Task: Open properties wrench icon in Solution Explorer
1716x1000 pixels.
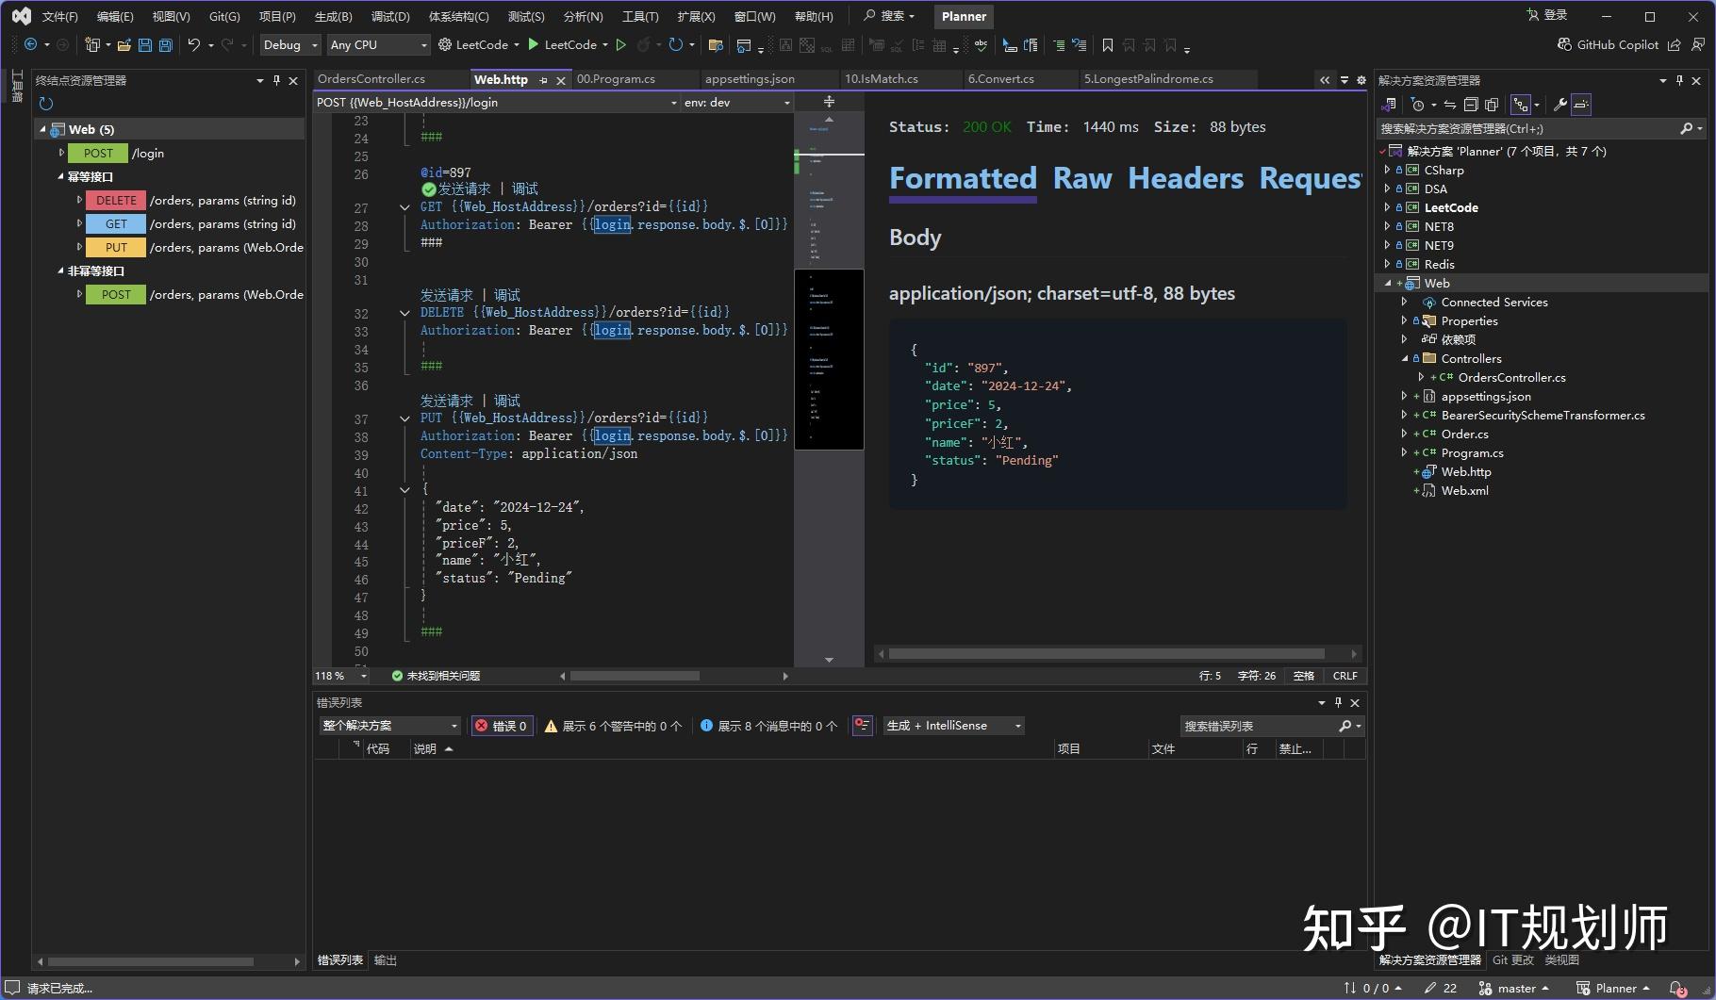Action: [1559, 105]
